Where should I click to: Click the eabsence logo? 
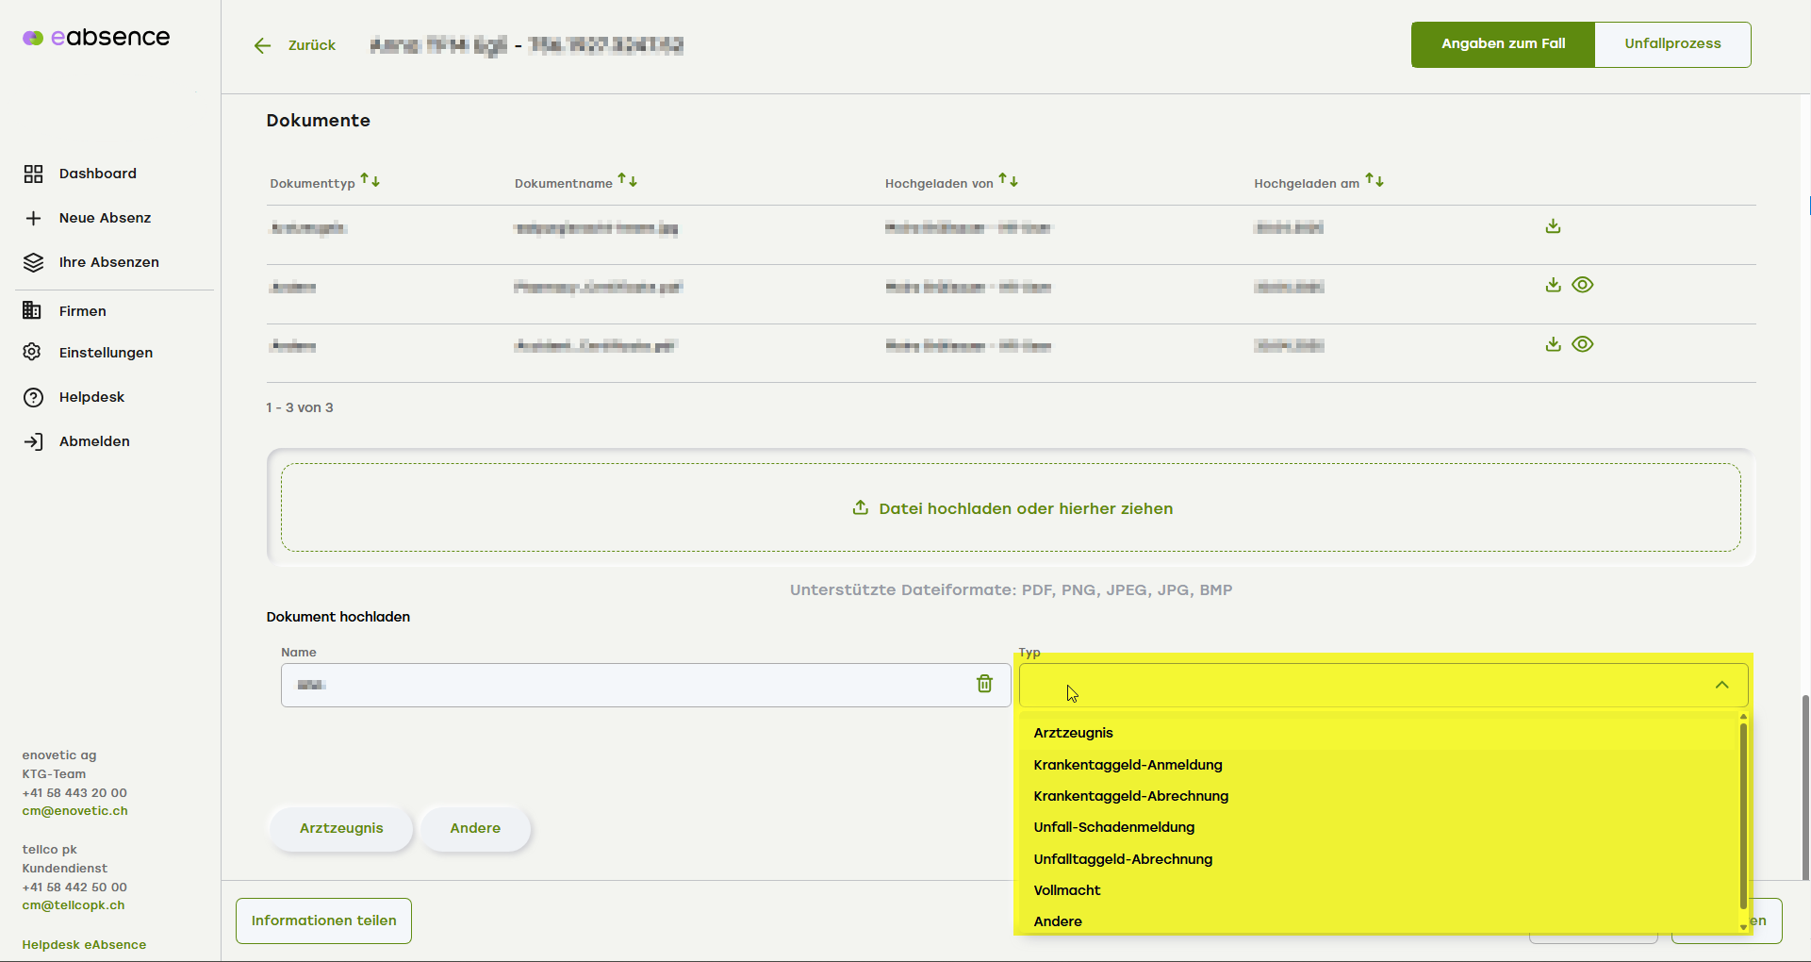tap(96, 38)
